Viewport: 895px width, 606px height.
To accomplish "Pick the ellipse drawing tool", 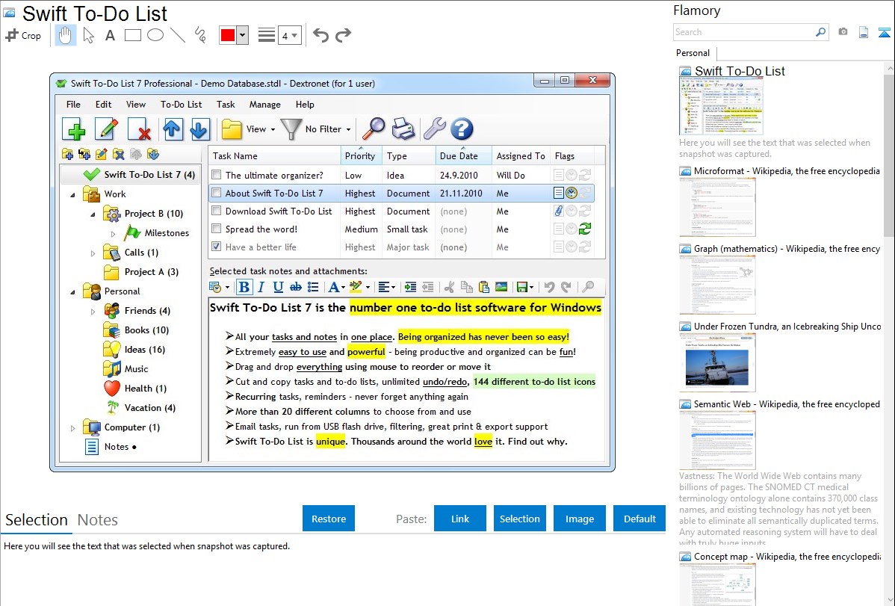I will (x=155, y=35).
